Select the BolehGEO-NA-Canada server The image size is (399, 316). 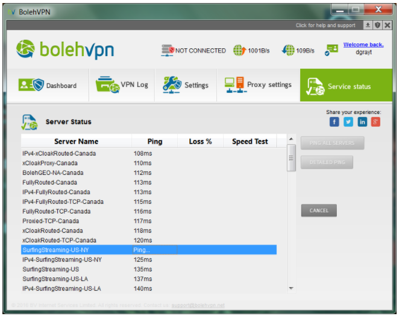[149, 173]
